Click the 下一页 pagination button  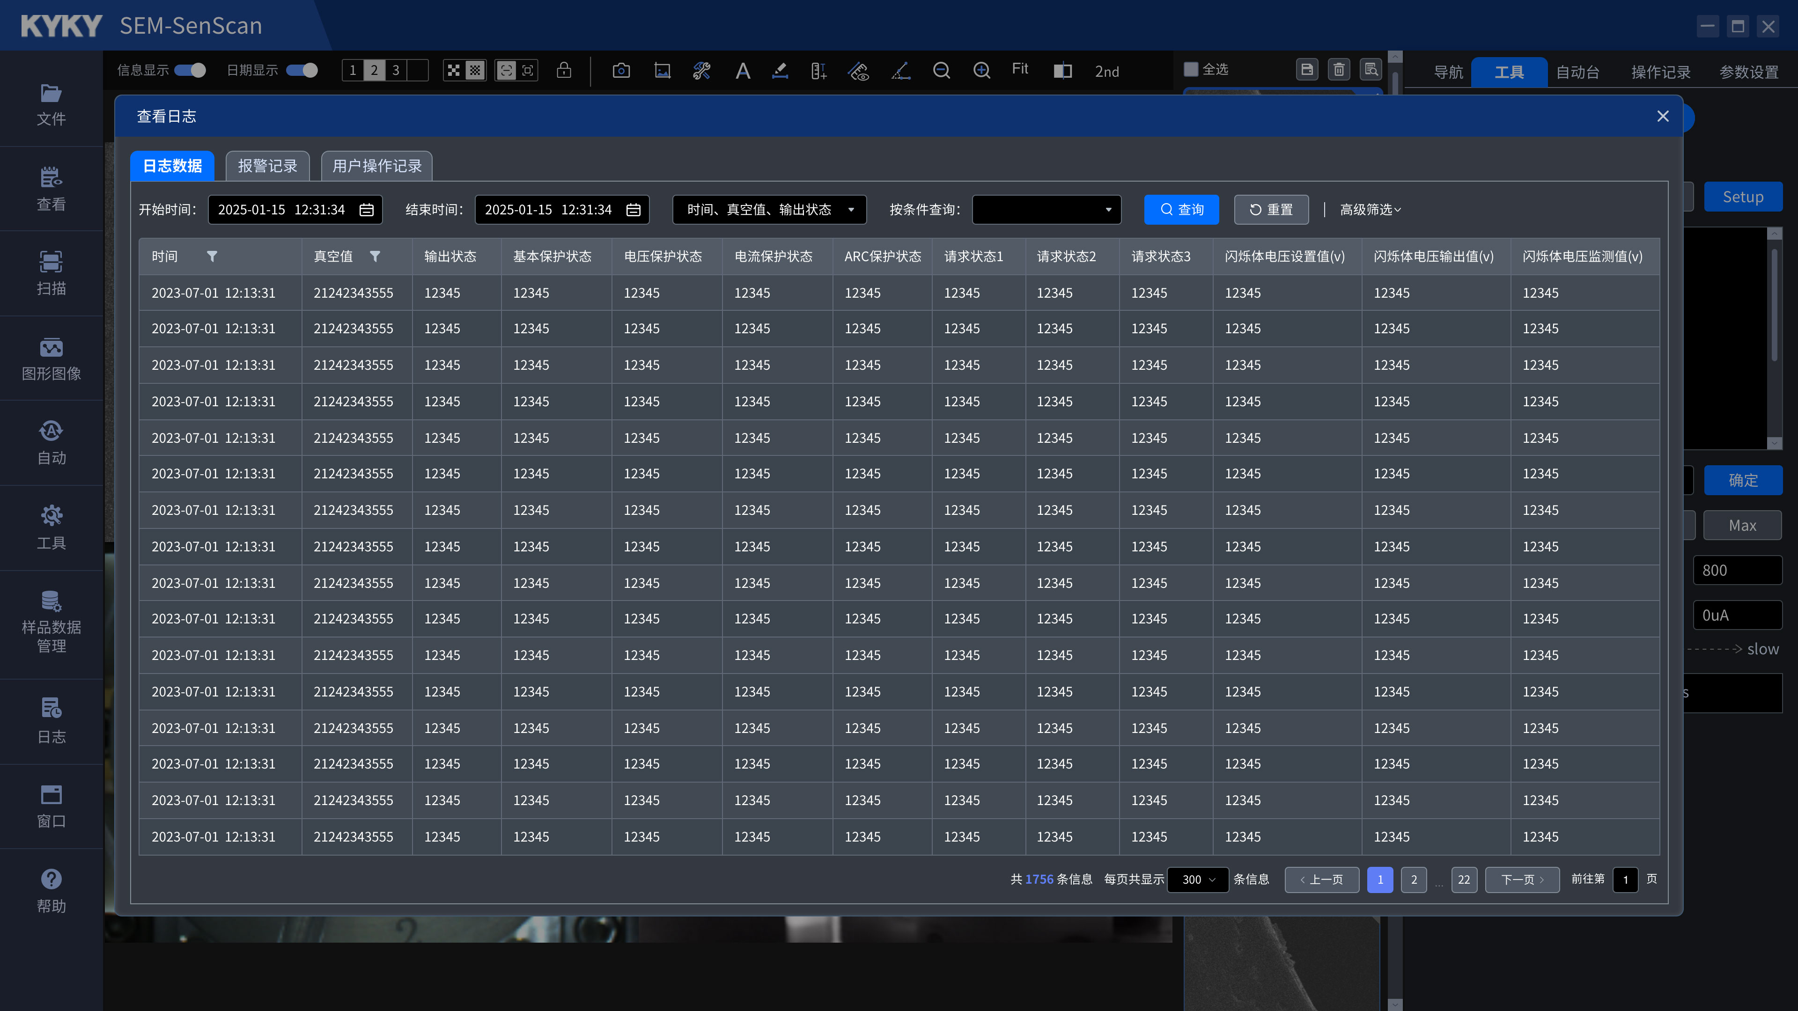pyautogui.click(x=1522, y=880)
